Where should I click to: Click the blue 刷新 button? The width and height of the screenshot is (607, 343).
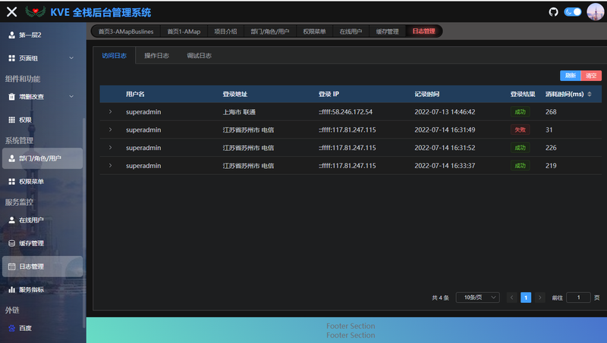(571, 76)
